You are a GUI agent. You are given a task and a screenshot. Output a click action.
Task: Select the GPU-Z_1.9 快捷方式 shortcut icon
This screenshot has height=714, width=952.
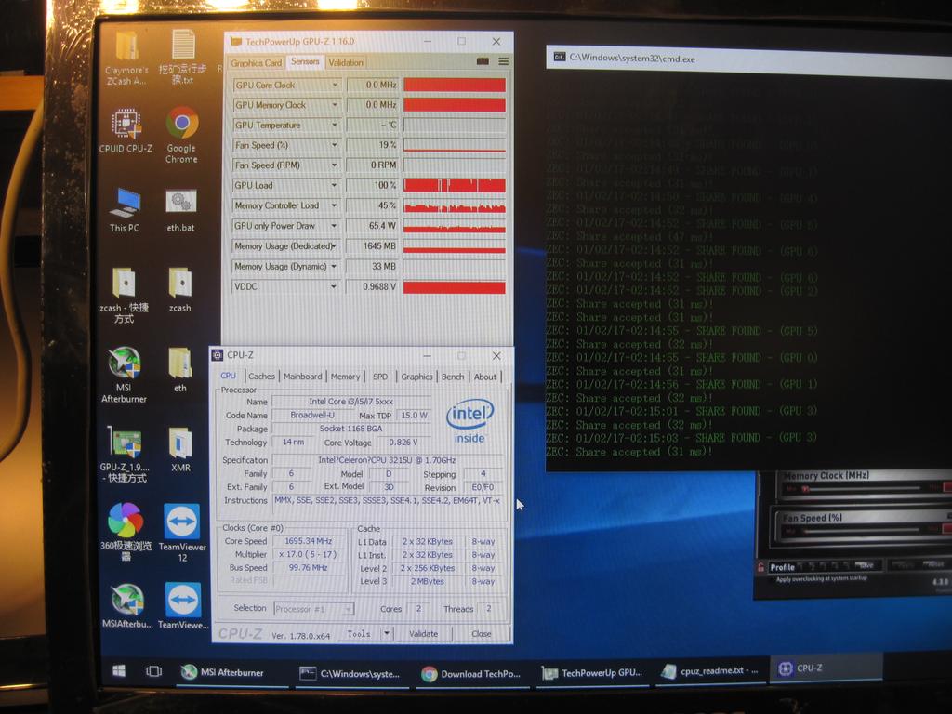pyautogui.click(x=124, y=454)
